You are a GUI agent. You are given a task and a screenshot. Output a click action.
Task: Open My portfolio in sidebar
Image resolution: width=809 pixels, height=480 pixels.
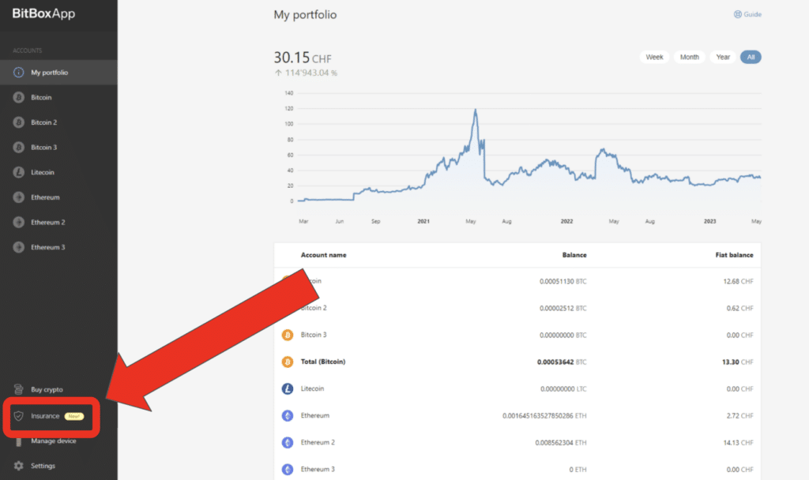point(49,73)
